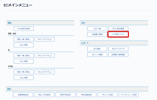
Task: Open SKU/規格 in the 書籍・雑誌 section
Action: pyautogui.click(x=24, y=45)
